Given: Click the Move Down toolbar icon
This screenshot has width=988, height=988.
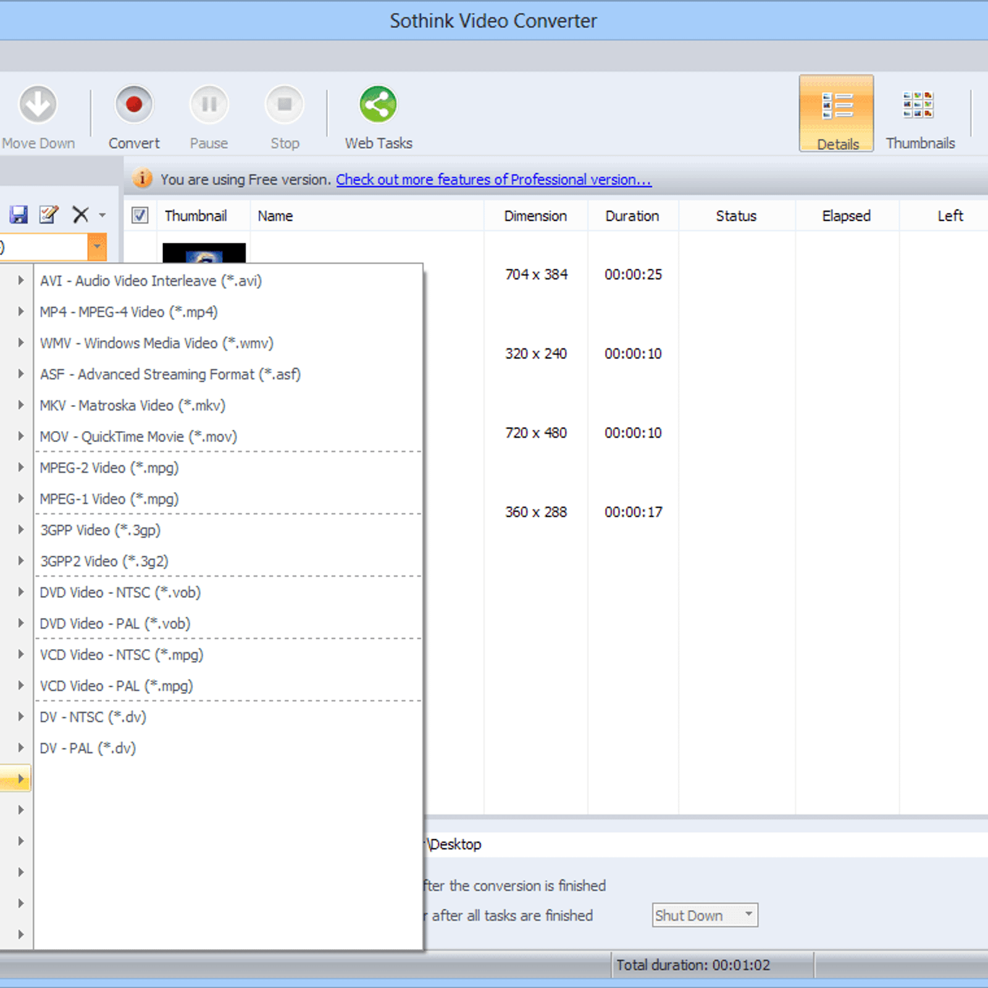Looking at the screenshot, I should click(x=38, y=104).
